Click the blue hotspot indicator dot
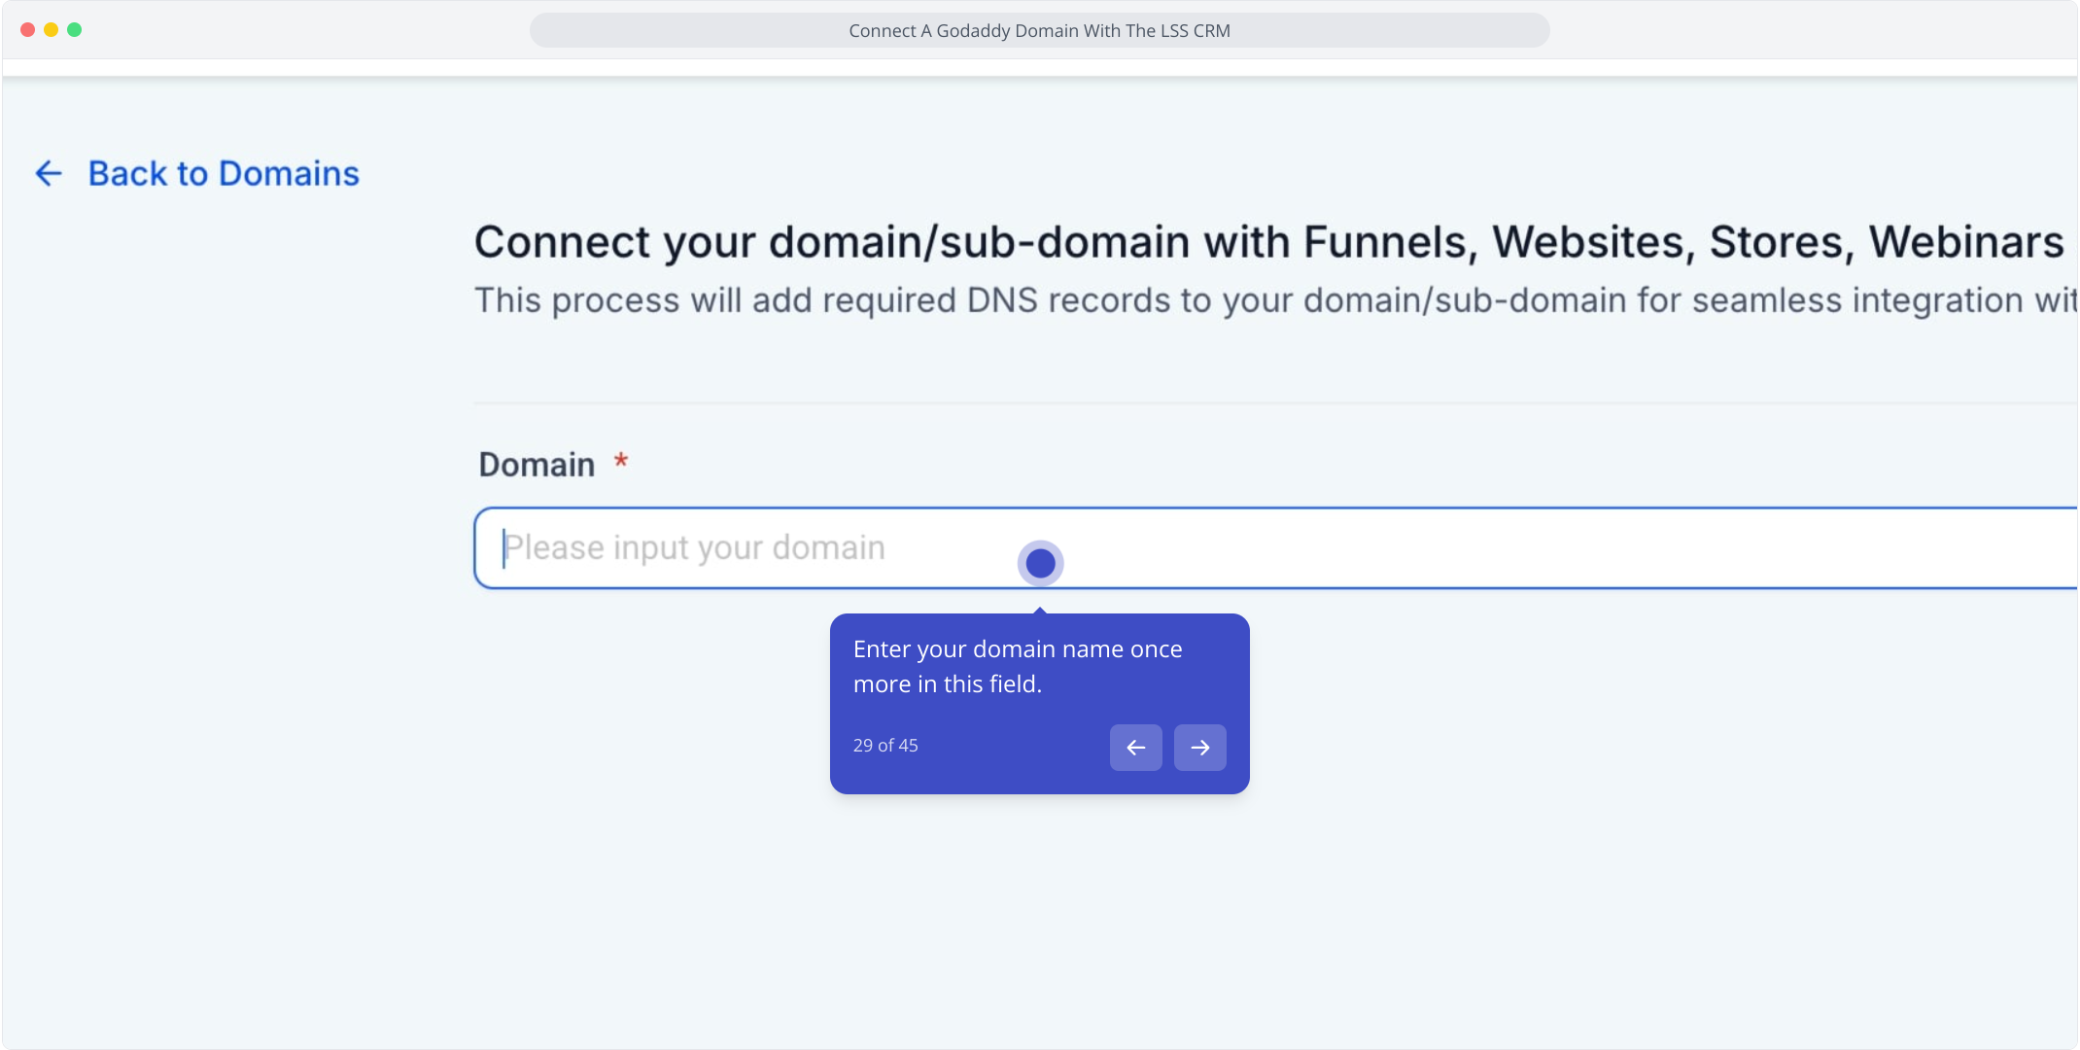 tap(1041, 564)
